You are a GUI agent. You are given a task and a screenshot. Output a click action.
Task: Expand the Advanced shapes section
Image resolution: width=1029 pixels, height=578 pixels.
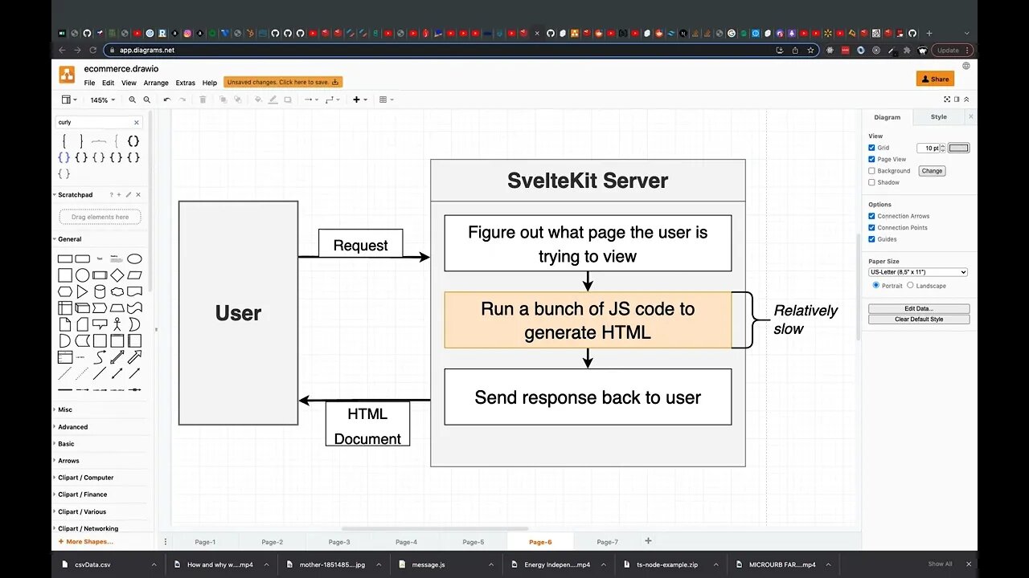tap(72, 427)
